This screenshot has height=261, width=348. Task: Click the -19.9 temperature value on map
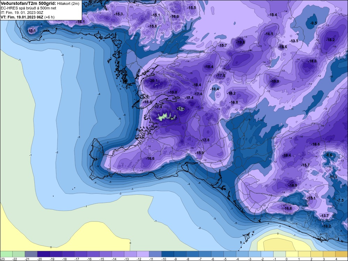275,81
